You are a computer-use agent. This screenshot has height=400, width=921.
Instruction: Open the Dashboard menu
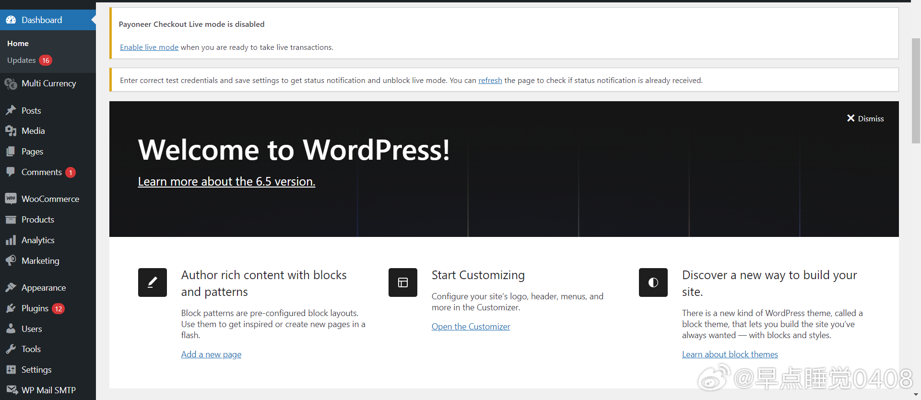(x=48, y=20)
